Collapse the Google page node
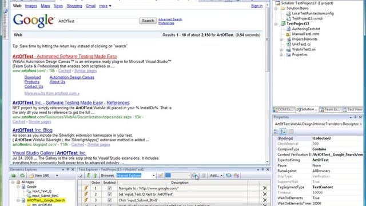 click(x=18, y=187)
